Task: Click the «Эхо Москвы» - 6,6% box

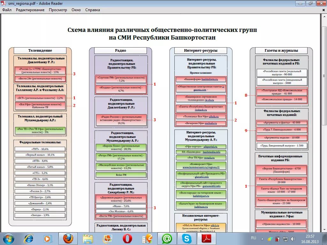Action: click(121, 211)
